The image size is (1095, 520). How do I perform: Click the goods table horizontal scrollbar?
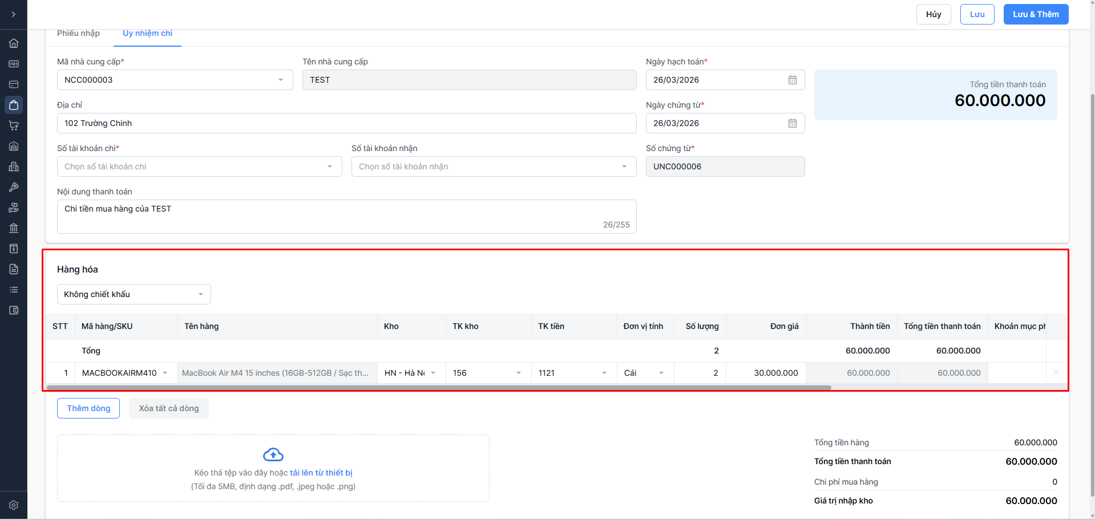(x=438, y=387)
